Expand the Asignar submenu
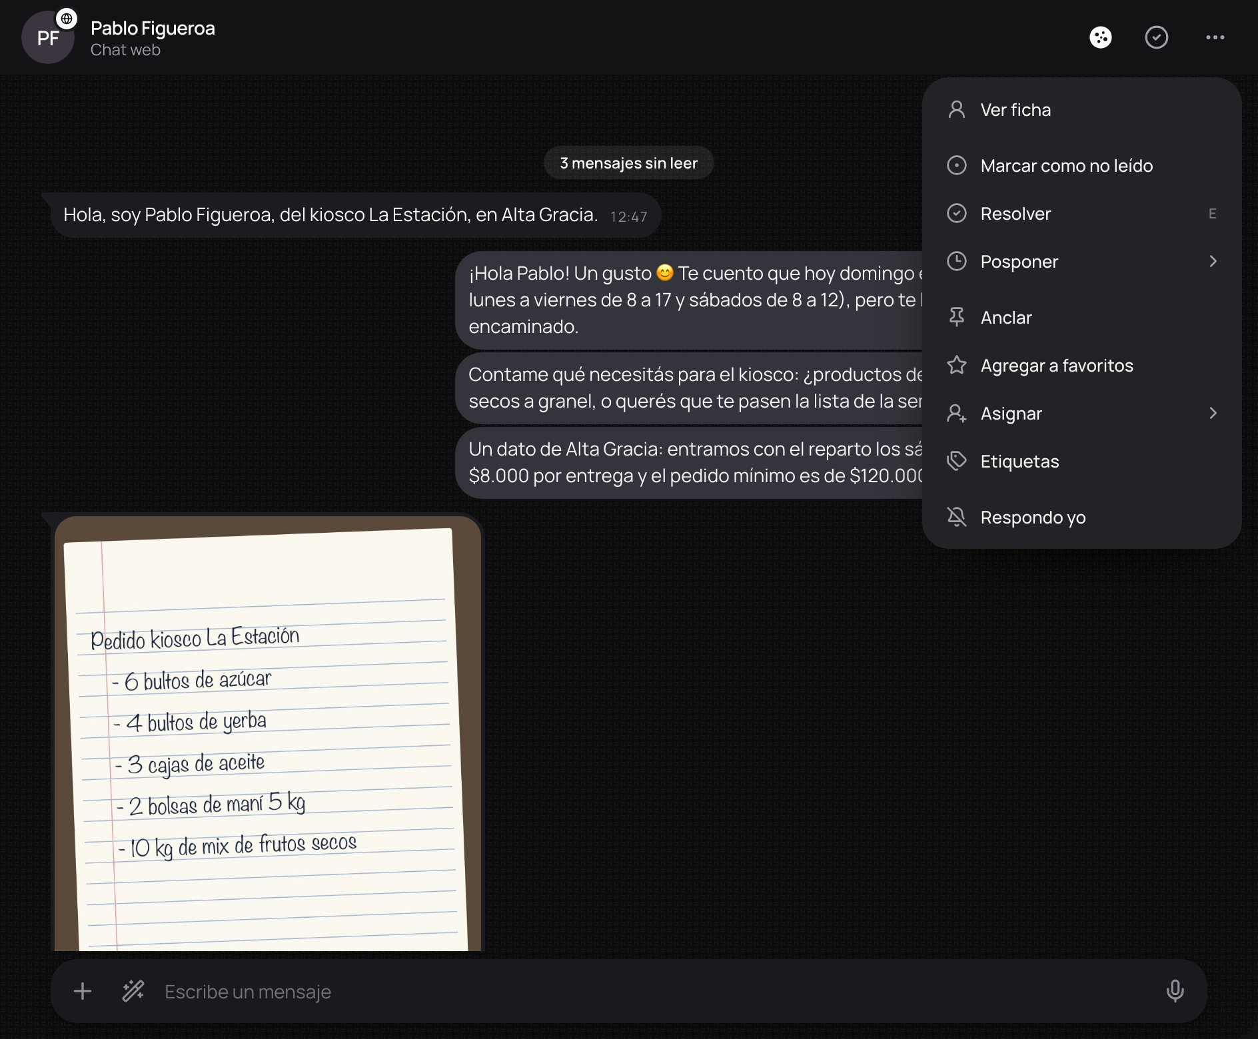This screenshot has height=1039, width=1258. coord(1081,414)
